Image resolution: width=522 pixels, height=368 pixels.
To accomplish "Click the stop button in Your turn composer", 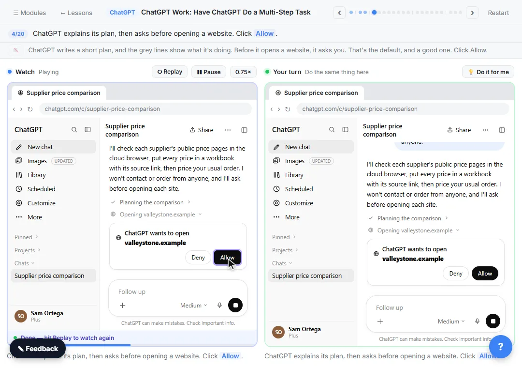I will 493,321.
